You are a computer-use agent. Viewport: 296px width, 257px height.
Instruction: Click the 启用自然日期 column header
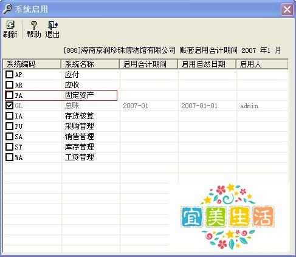(x=207, y=64)
